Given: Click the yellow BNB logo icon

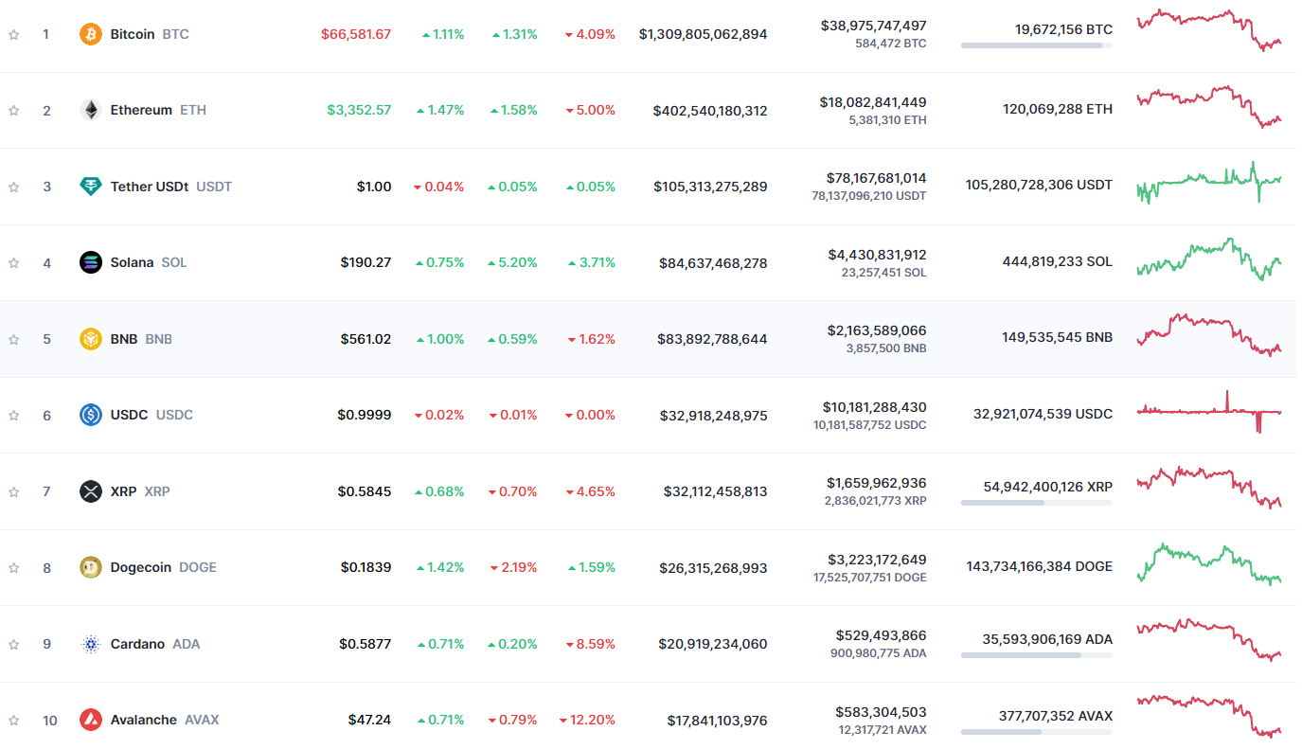Looking at the screenshot, I should tap(91, 339).
